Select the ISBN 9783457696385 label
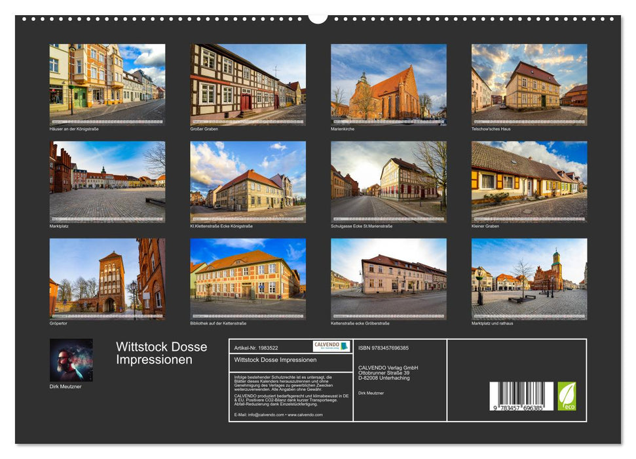636x459 pixels. [x=383, y=348]
